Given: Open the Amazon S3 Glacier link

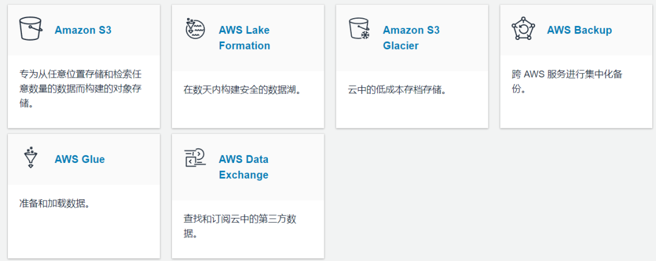Looking at the screenshot, I should 411,38.
